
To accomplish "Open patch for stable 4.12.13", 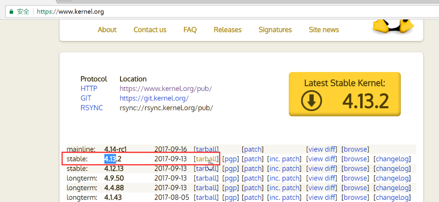I will point(253,168).
